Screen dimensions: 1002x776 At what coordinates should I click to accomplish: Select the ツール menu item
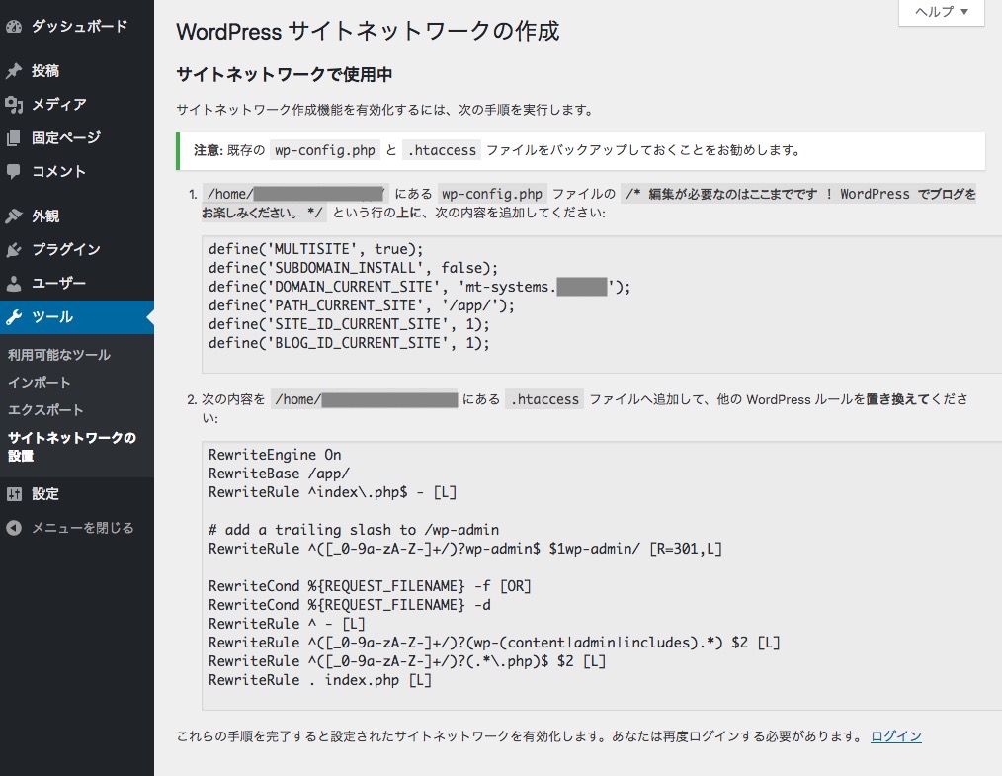[x=77, y=317]
